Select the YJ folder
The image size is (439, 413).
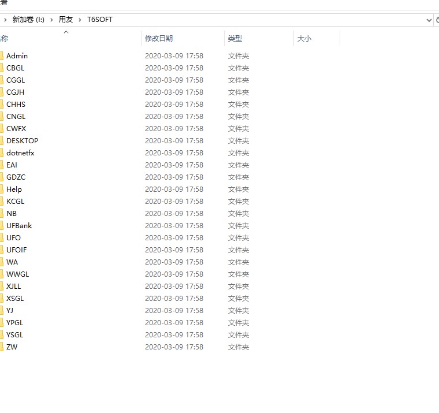tap(10, 311)
